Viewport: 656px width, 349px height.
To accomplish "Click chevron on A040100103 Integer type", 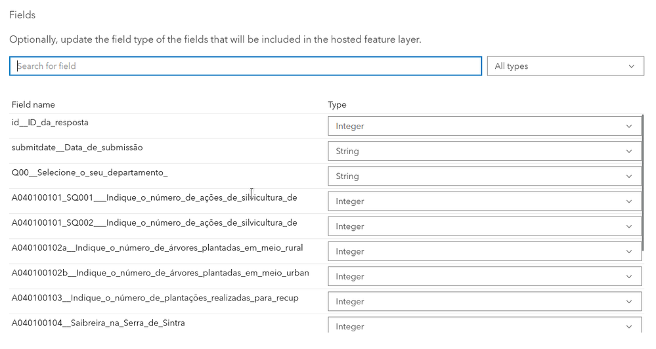I will click(x=629, y=302).
